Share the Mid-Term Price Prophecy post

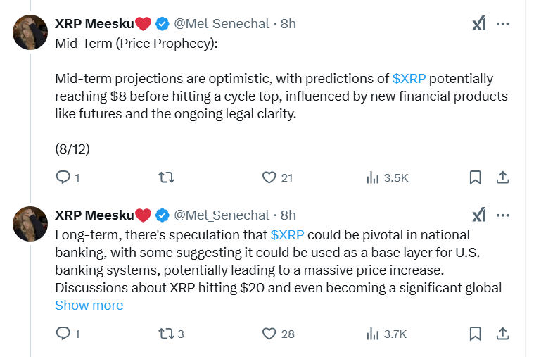coord(503,177)
